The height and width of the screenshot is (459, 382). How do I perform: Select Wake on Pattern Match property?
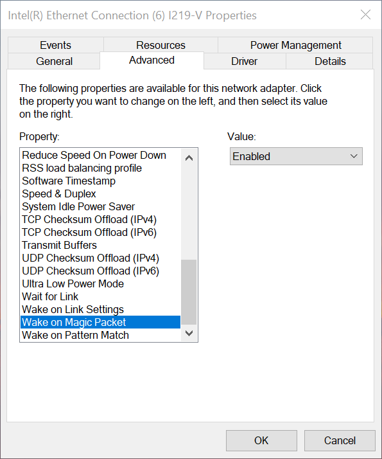pos(101,335)
